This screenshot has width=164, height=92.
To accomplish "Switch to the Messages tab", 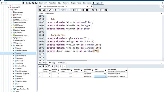I will pos(53,63).
